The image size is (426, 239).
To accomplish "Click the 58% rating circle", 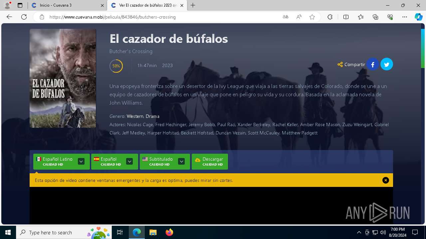I will click(116, 66).
